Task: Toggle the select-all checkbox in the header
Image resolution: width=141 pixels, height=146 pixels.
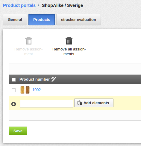Action: point(14,80)
